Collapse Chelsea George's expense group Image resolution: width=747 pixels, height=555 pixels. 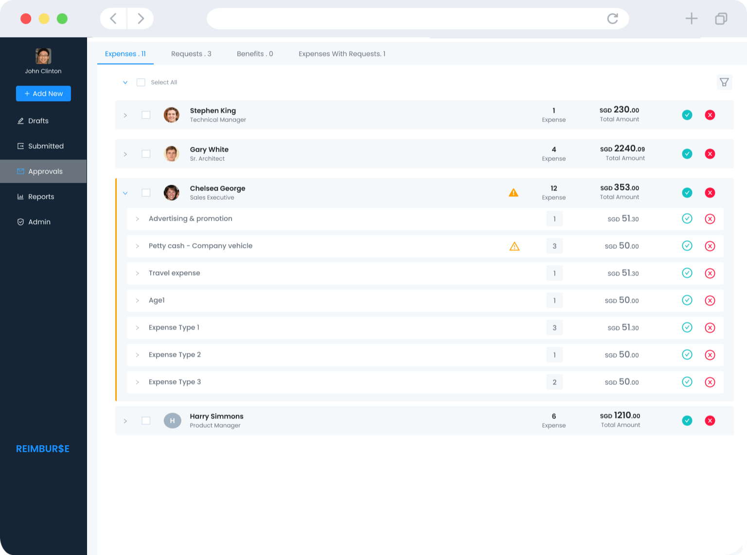pyautogui.click(x=125, y=193)
